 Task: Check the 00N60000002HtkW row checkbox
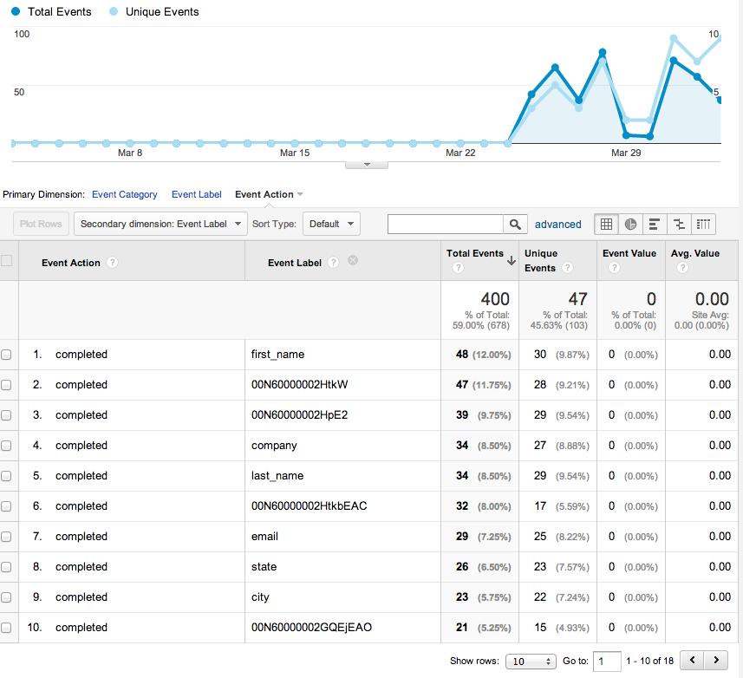[6, 385]
